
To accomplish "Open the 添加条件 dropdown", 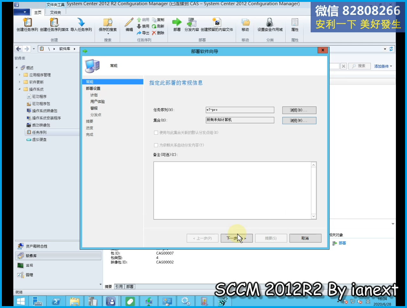I will point(383,66).
